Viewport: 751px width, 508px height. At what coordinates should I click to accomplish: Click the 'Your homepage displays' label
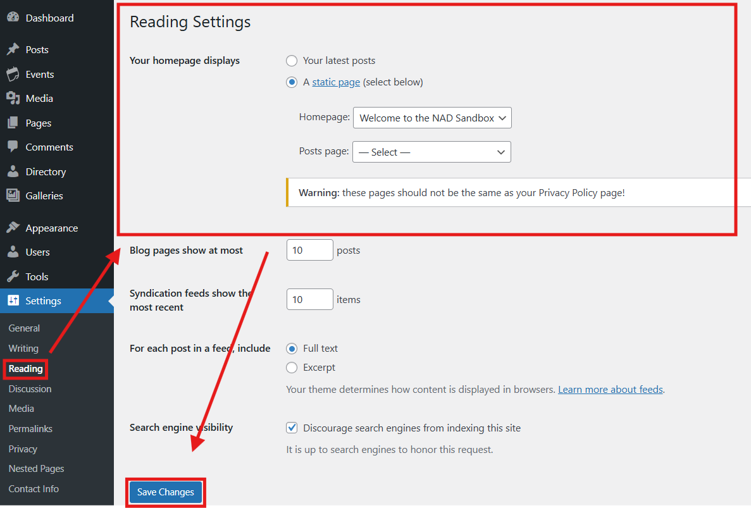pos(185,61)
